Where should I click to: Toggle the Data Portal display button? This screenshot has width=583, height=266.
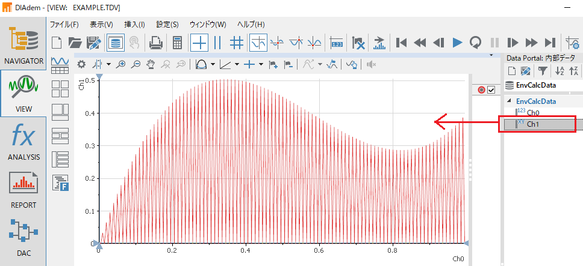pos(115,43)
